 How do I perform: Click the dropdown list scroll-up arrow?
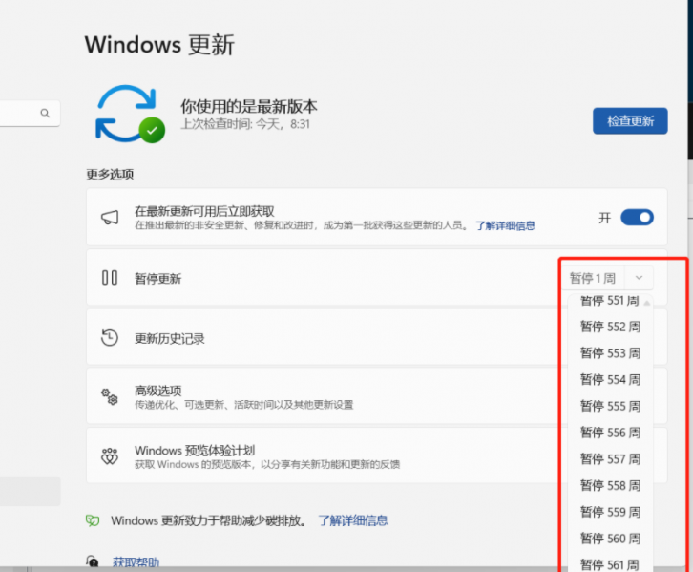[x=647, y=303]
